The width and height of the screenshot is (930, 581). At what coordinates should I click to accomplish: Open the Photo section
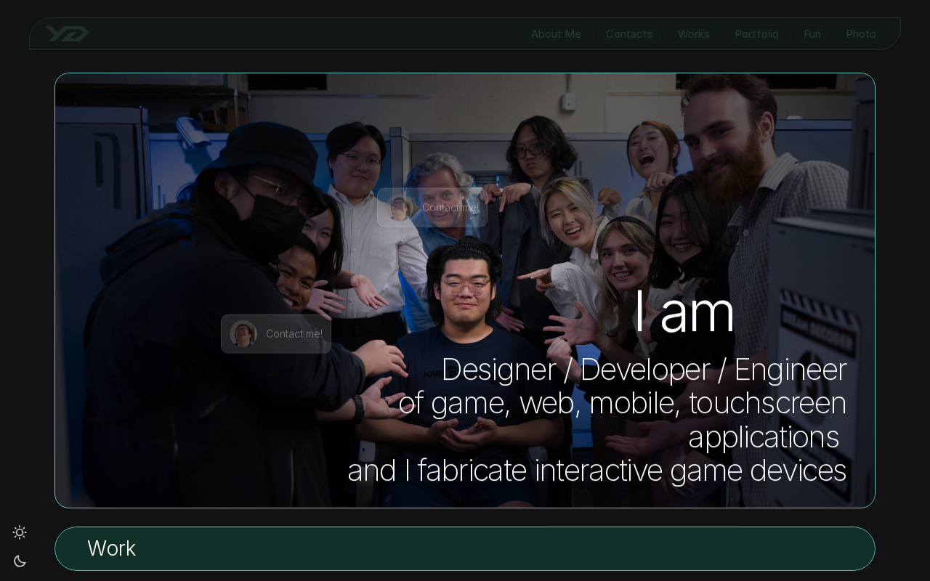pyautogui.click(x=861, y=34)
